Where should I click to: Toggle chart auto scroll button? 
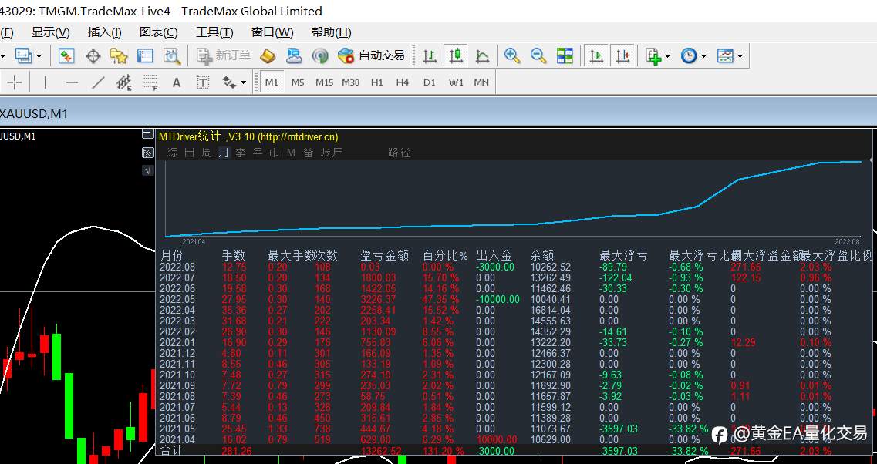tap(596, 56)
